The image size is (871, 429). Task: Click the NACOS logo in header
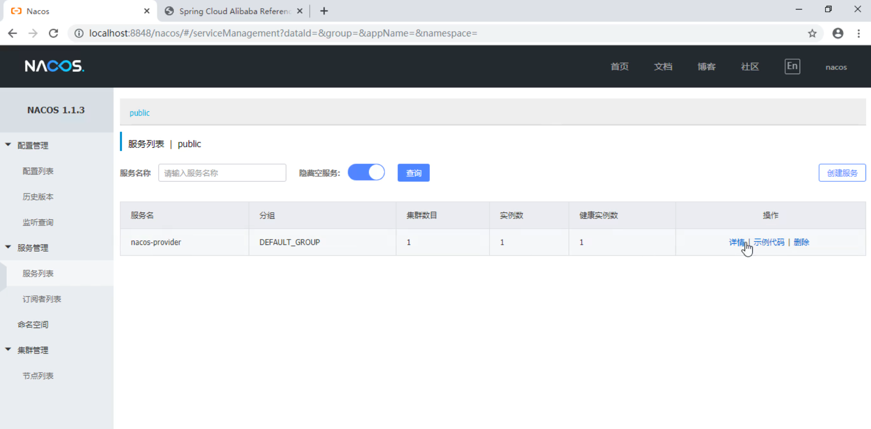55,66
